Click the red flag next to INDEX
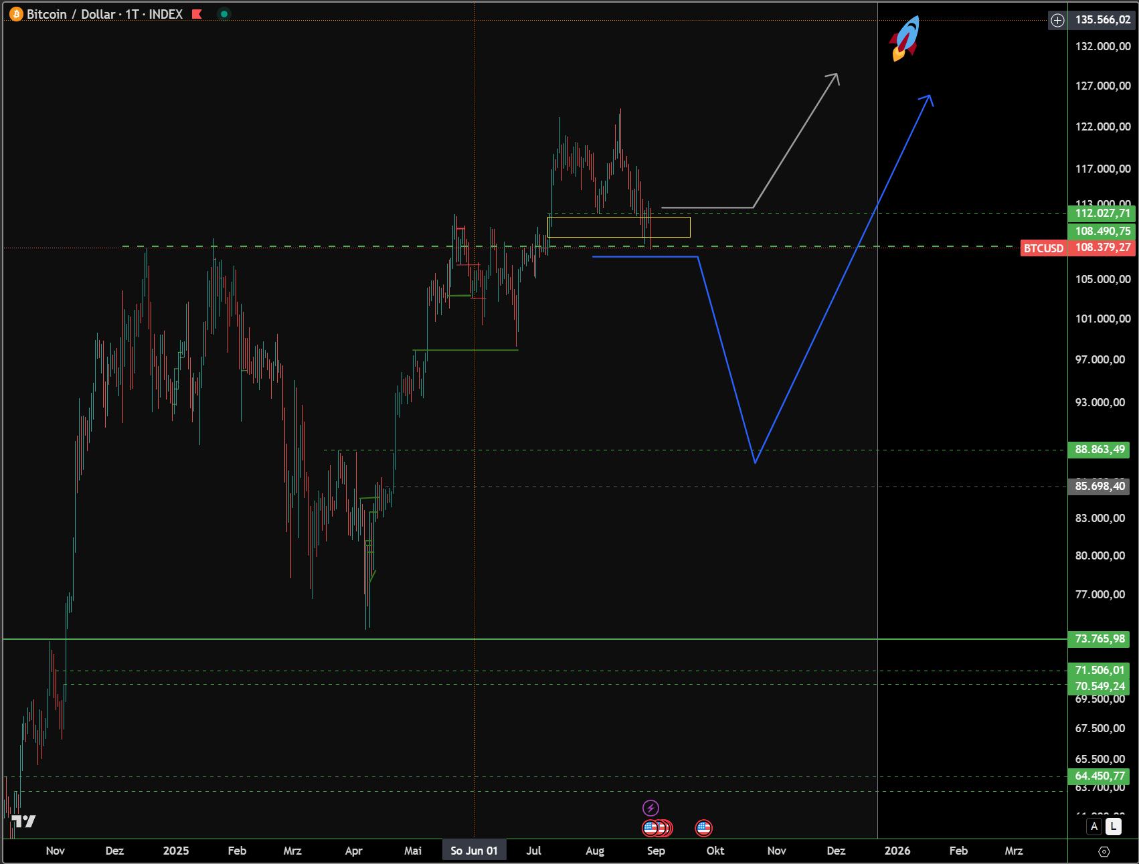 click(x=197, y=14)
